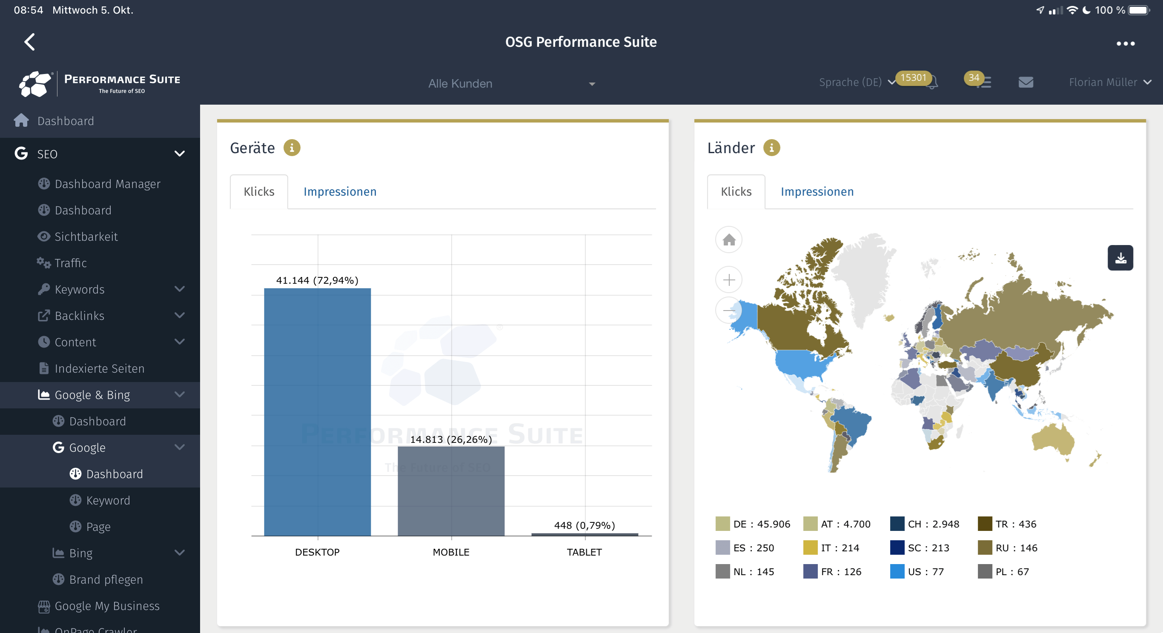Image resolution: width=1163 pixels, height=633 pixels.
Task: Click the Performance Suite logo
Action: coord(100,83)
